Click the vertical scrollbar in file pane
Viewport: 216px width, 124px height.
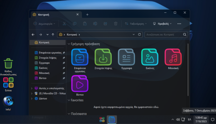(x=188, y=70)
